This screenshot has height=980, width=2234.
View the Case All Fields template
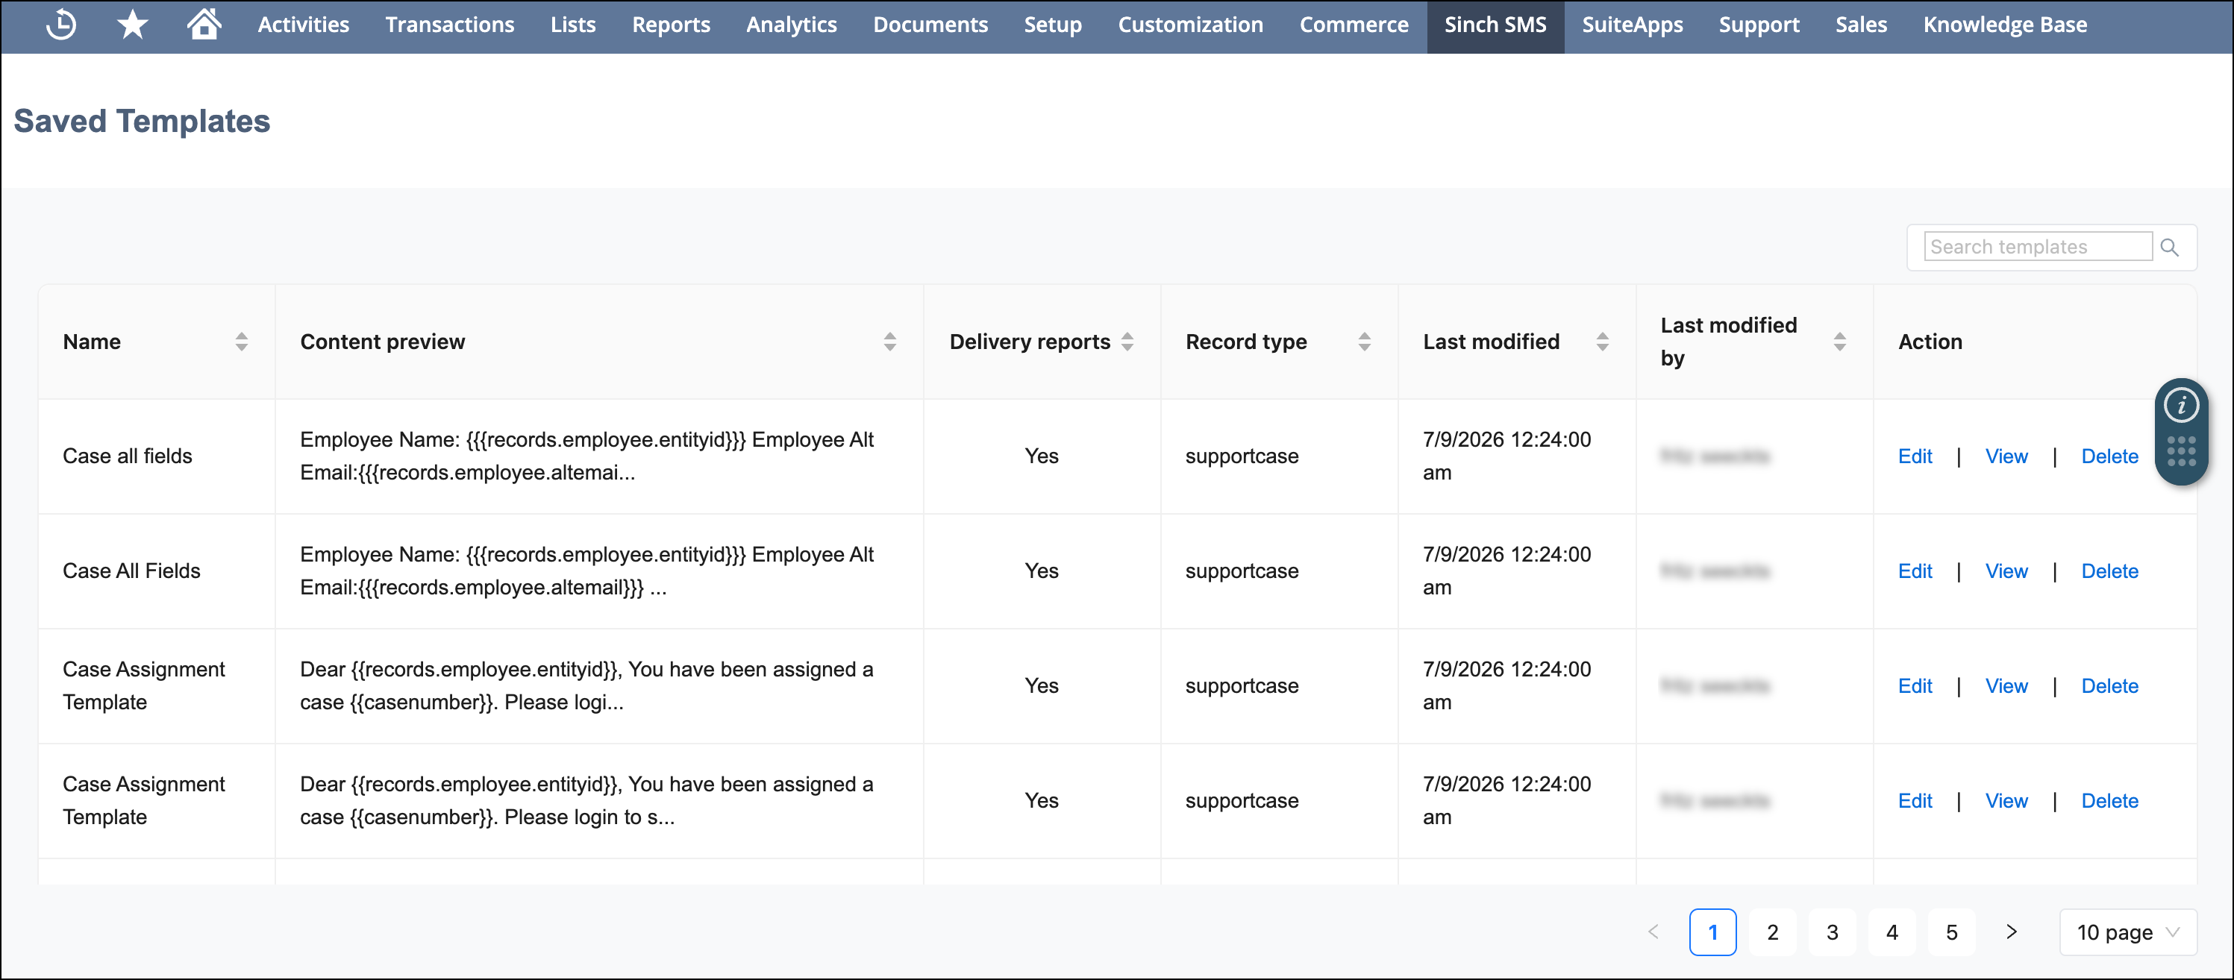click(2006, 571)
